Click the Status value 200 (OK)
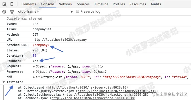This screenshot has width=191, height=100. tap(40, 50)
